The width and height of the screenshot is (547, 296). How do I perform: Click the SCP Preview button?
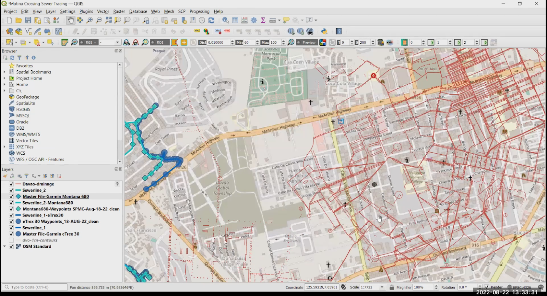(306, 42)
